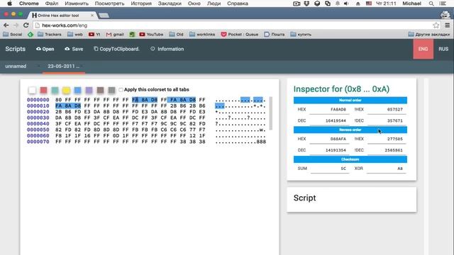Screen dimensions: 454x255
Task: Select the 23-05-2011 file tab
Action: coord(63,66)
